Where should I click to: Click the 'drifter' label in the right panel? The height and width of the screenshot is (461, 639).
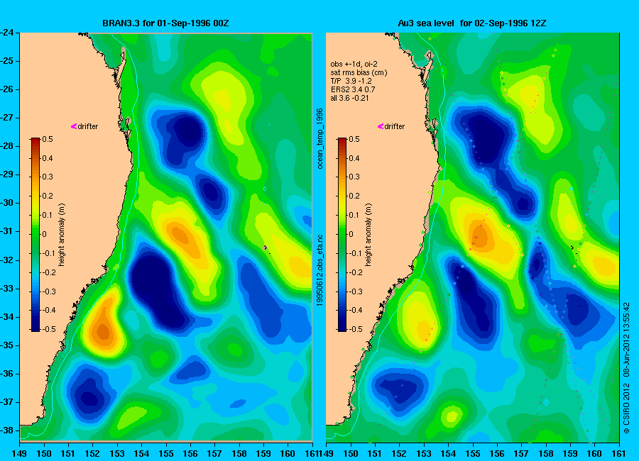395,126
